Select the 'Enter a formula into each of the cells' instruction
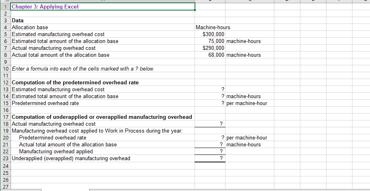Screen dimensions: 370x191 tap(83, 69)
